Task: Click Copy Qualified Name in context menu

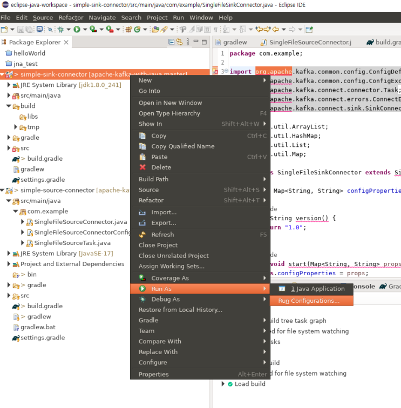Action: tap(200, 146)
